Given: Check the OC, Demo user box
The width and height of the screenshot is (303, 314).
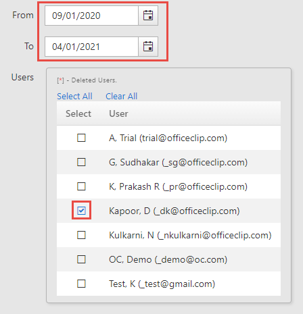Looking at the screenshot, I should coord(81,259).
